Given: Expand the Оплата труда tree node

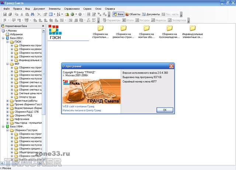Looking at the screenshot, I should [x=12, y=97].
